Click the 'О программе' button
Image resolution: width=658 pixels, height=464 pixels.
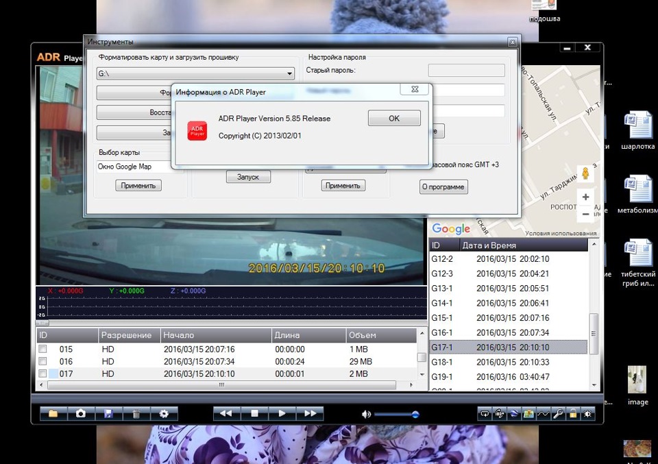pos(443,186)
